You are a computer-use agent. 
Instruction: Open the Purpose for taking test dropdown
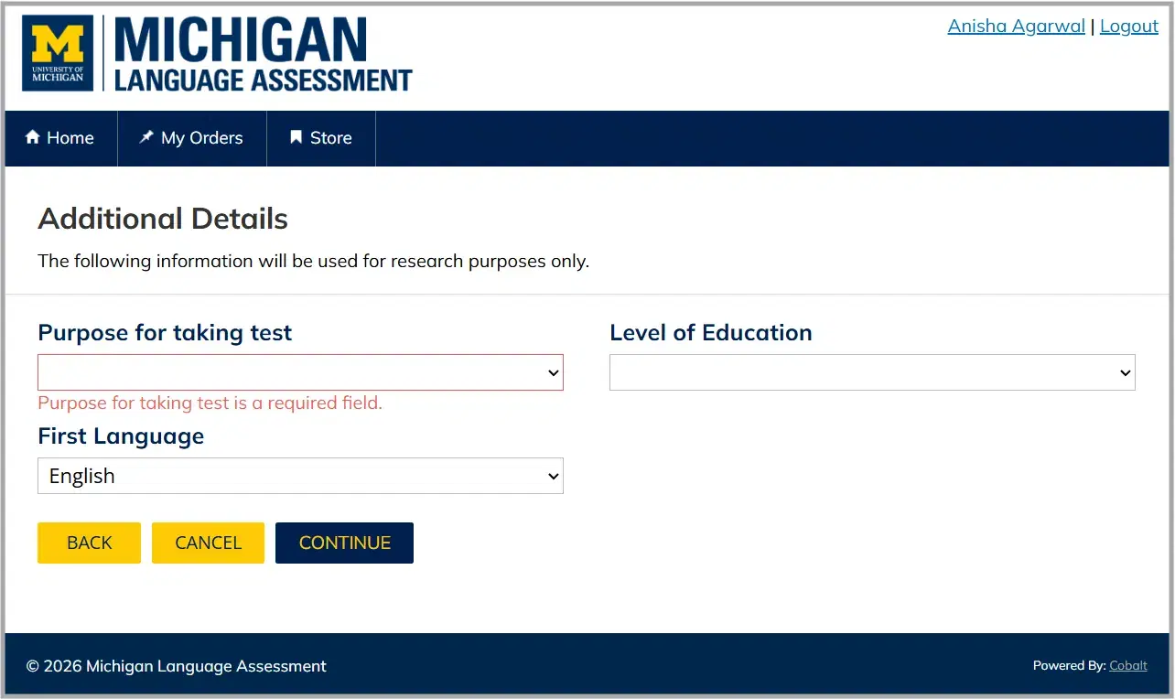(x=300, y=372)
